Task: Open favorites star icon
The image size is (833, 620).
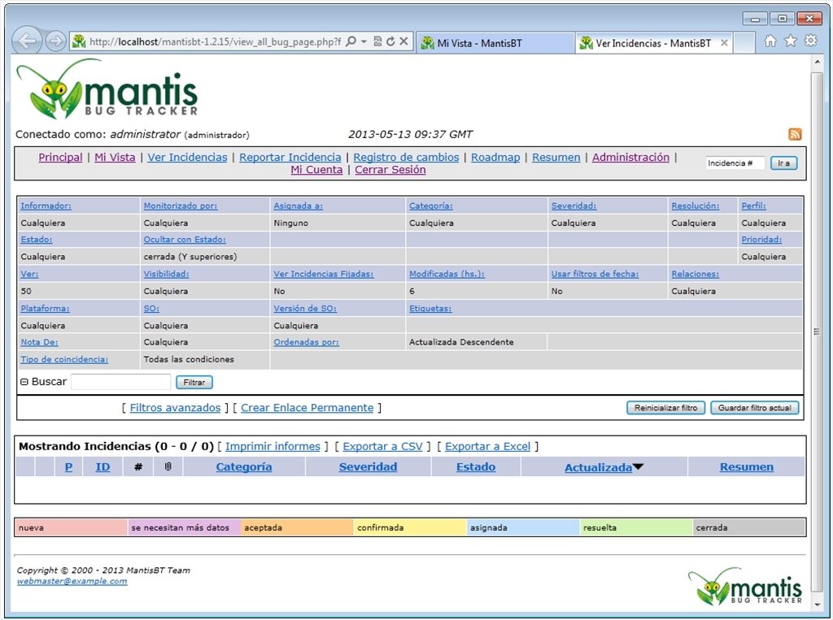Action: coord(791,41)
